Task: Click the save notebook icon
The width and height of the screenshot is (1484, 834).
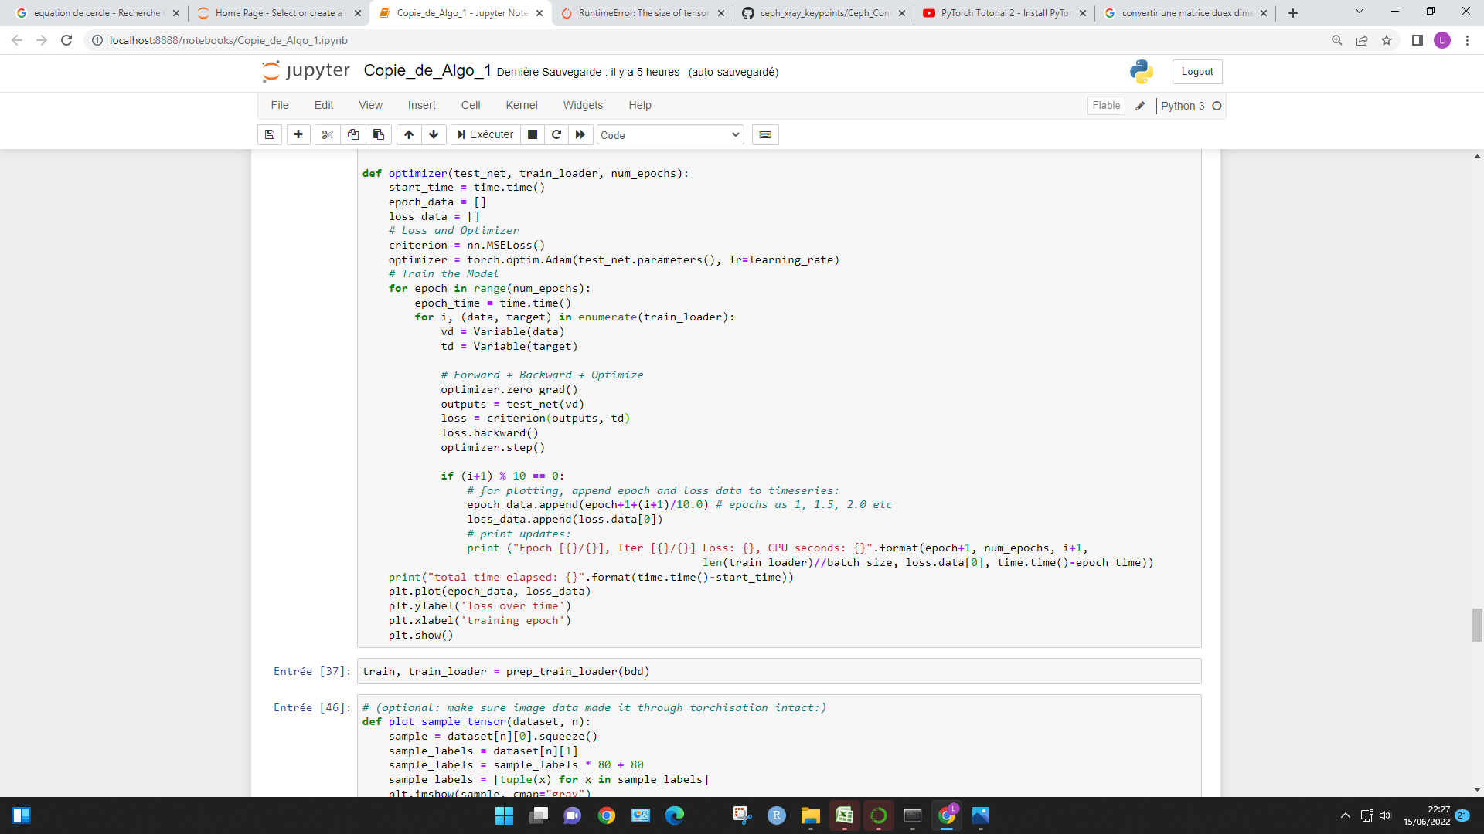Action: pyautogui.click(x=270, y=134)
